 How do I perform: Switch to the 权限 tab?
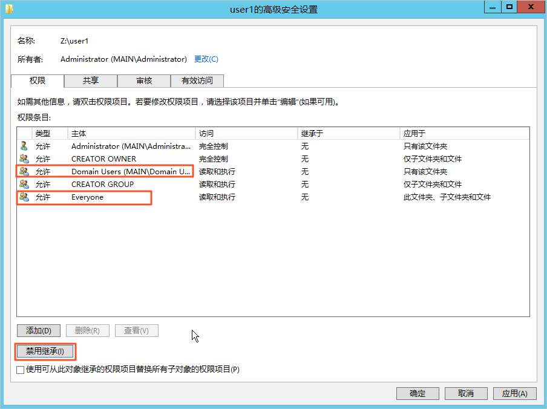(x=38, y=80)
